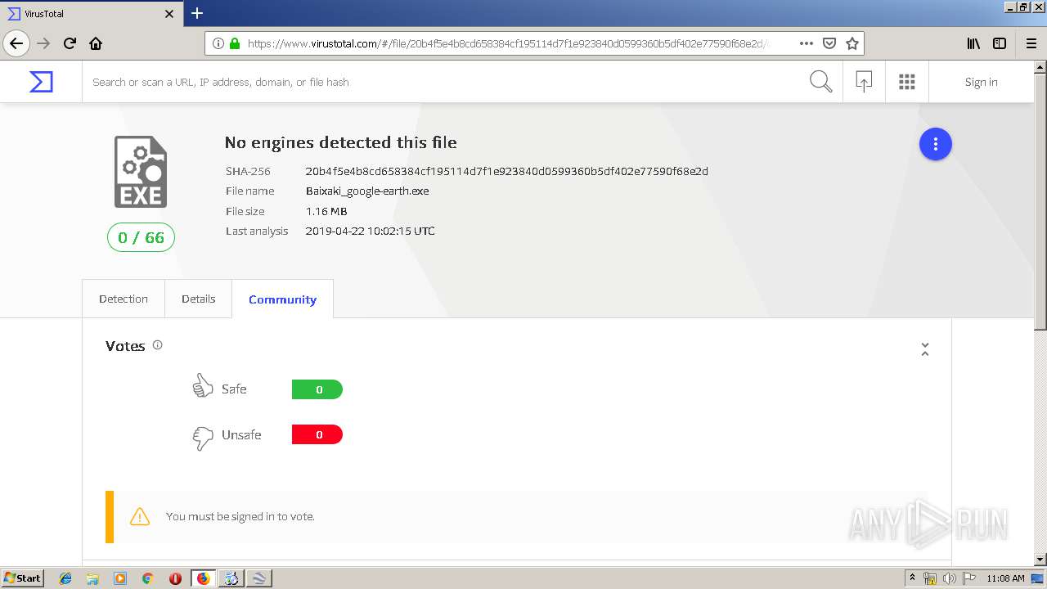The image size is (1047, 589).
Task: Select the VirusTotal browser tab
Action: [x=91, y=14]
